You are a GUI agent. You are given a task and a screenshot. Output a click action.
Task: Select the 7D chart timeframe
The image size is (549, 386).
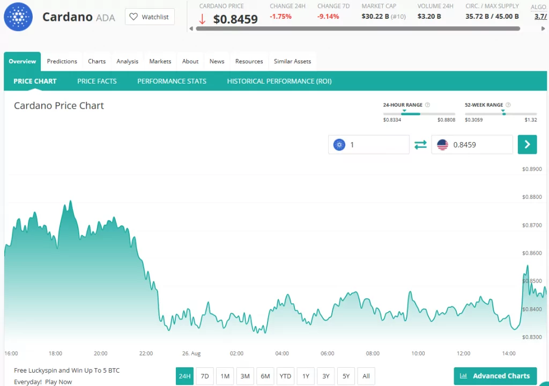pyautogui.click(x=205, y=376)
